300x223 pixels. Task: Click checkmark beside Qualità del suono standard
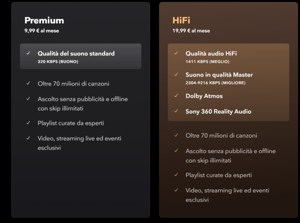(x=28, y=53)
